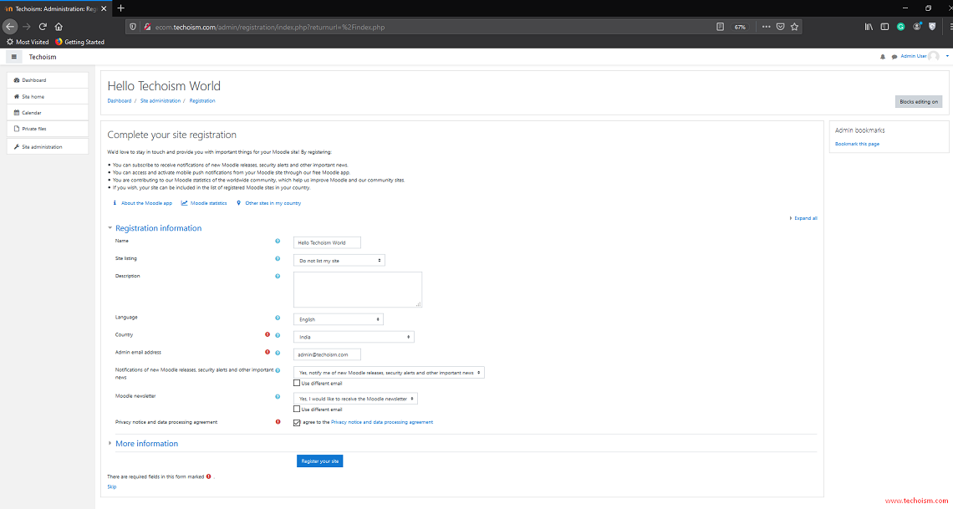Open the Firefox Library icon

(869, 27)
